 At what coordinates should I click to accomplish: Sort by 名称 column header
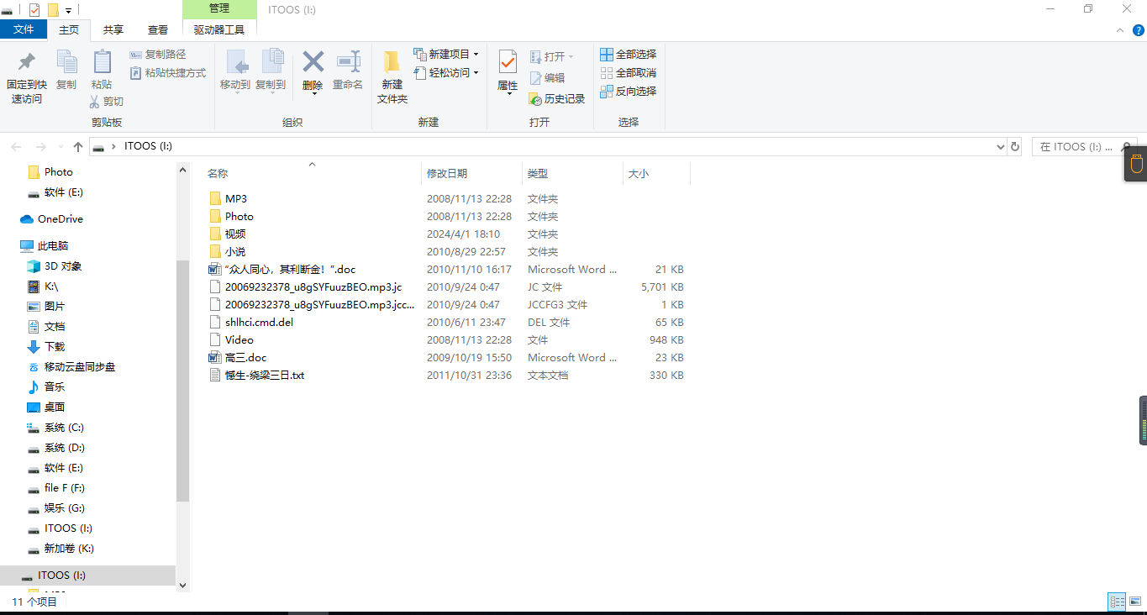[x=313, y=173]
